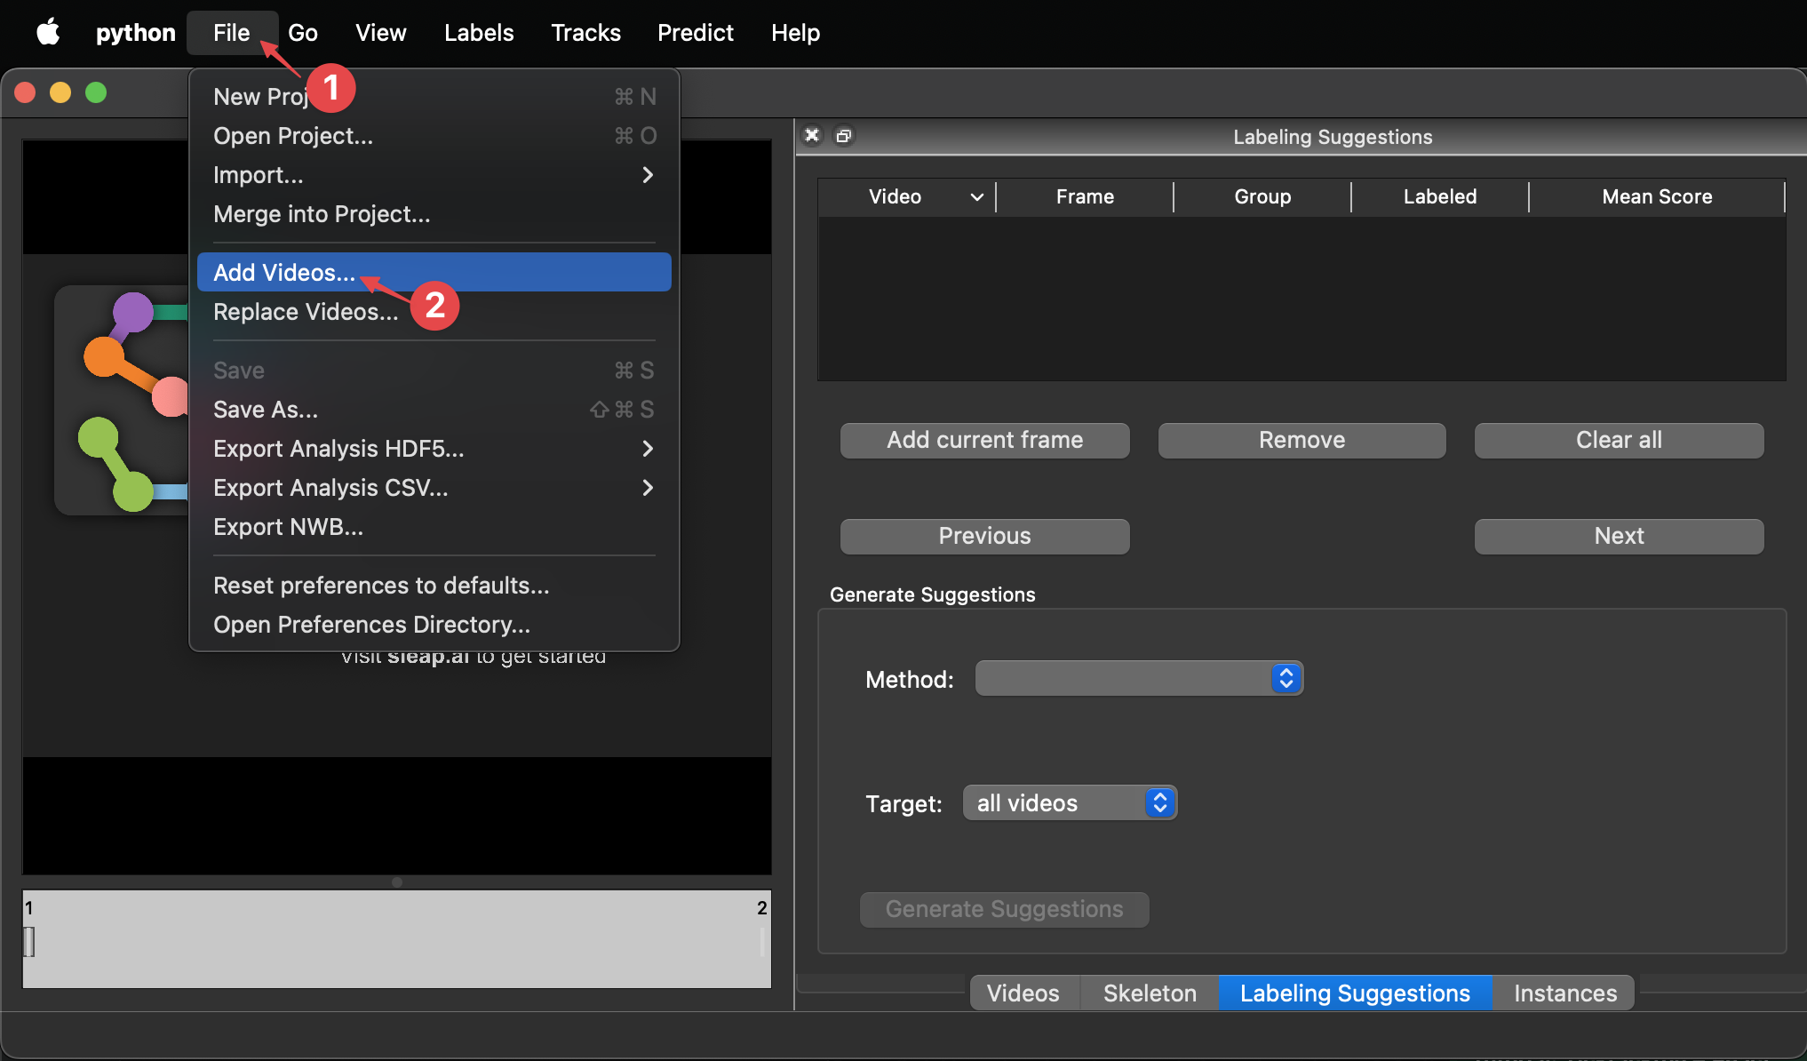
Task: Click the Mean Score column header
Action: [x=1656, y=197]
